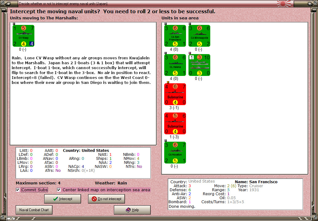Select the CA Minneapolis cruiser counter
Screen dimensions: 318x221
pos(199,36)
